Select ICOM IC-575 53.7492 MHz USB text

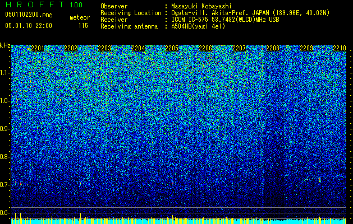tap(225, 20)
